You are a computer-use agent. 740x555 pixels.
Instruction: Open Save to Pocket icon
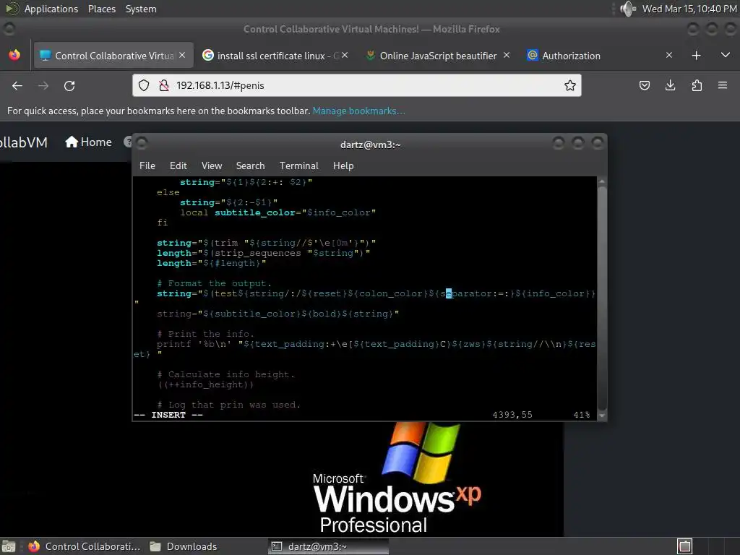click(644, 85)
